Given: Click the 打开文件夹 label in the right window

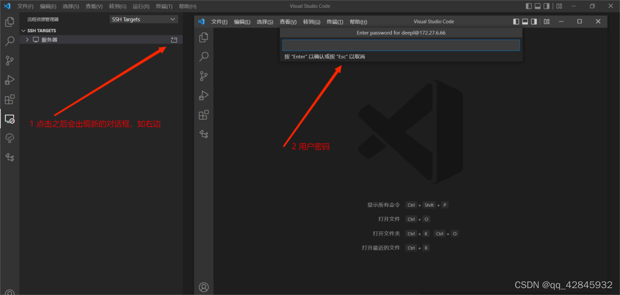Looking at the screenshot, I should [x=387, y=233].
